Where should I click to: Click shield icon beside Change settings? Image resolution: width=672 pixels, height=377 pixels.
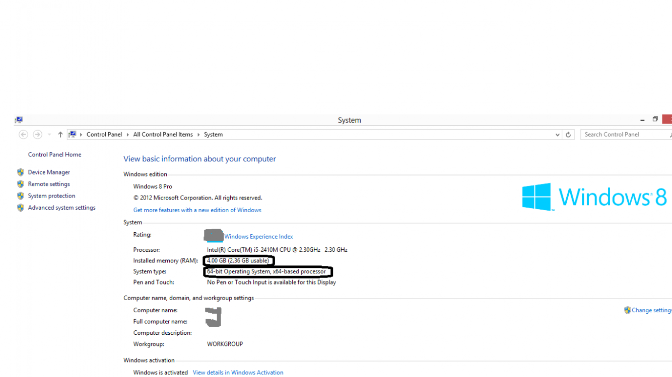pyautogui.click(x=627, y=311)
